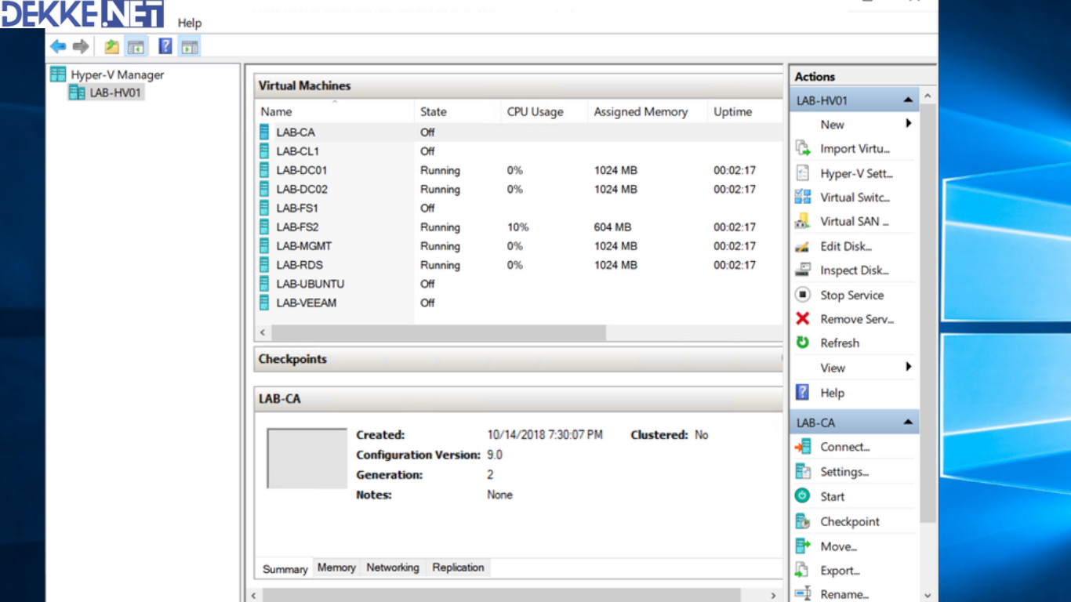Click the Virtual Switch Manager action icon
This screenshot has width=1071, height=602.
click(802, 197)
